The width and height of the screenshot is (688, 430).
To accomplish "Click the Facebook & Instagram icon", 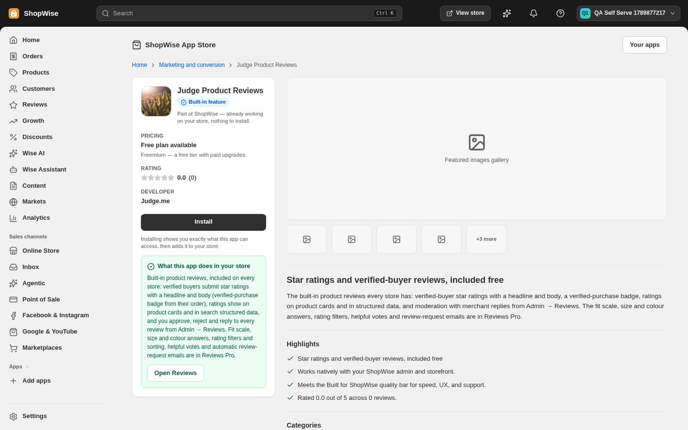I will click(14, 316).
